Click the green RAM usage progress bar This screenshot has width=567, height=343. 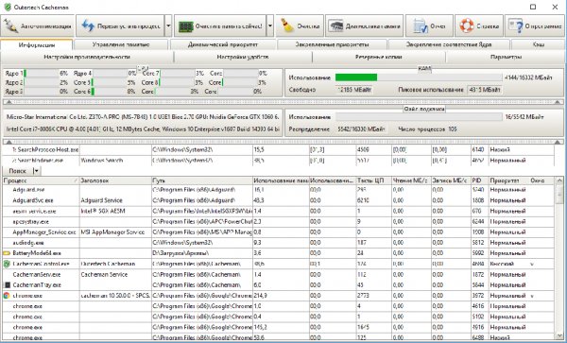[419, 77]
